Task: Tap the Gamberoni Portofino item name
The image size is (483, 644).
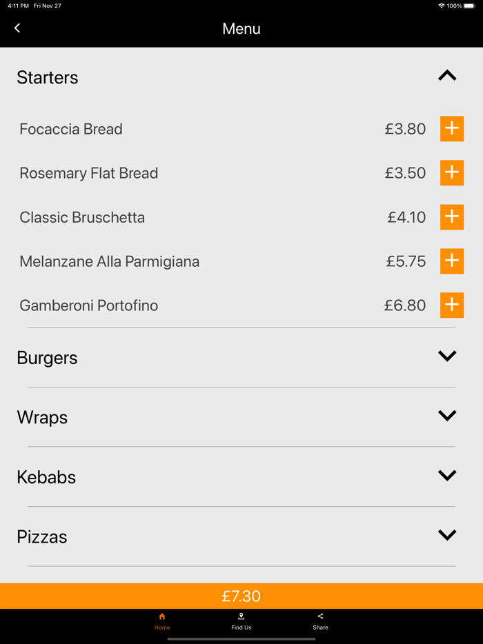Action: (x=89, y=305)
